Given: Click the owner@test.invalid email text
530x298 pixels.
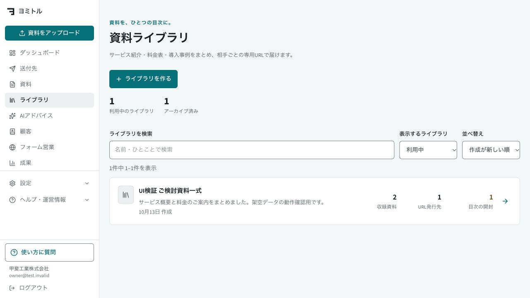Looking at the screenshot, I should coord(29,276).
